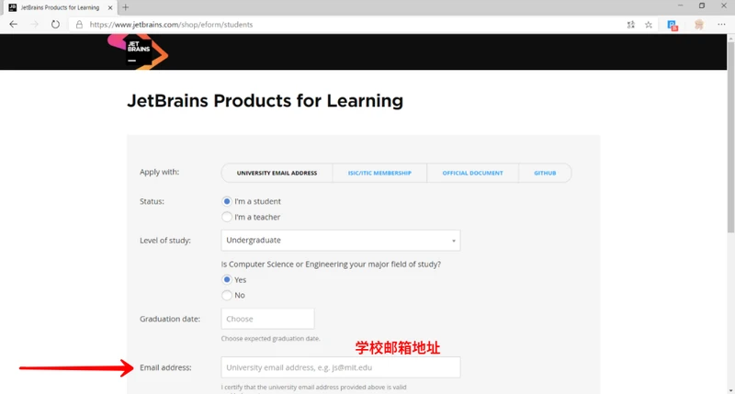This screenshot has height=394, width=735.
Task: Open browser settings and more menu
Action: (x=721, y=25)
